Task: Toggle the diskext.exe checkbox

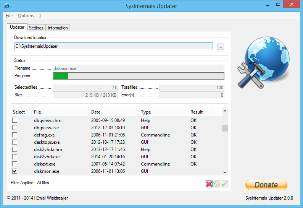Action: [x=15, y=164]
